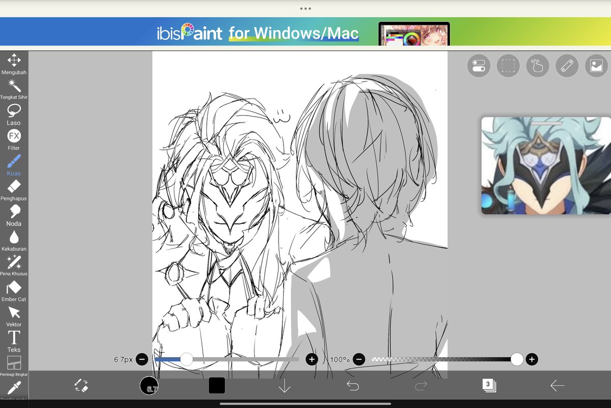Select the Ember Cat bucket fill tool

click(x=14, y=291)
